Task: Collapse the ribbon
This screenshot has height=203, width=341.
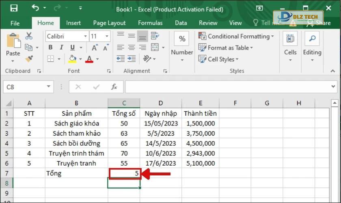Action: [332, 71]
